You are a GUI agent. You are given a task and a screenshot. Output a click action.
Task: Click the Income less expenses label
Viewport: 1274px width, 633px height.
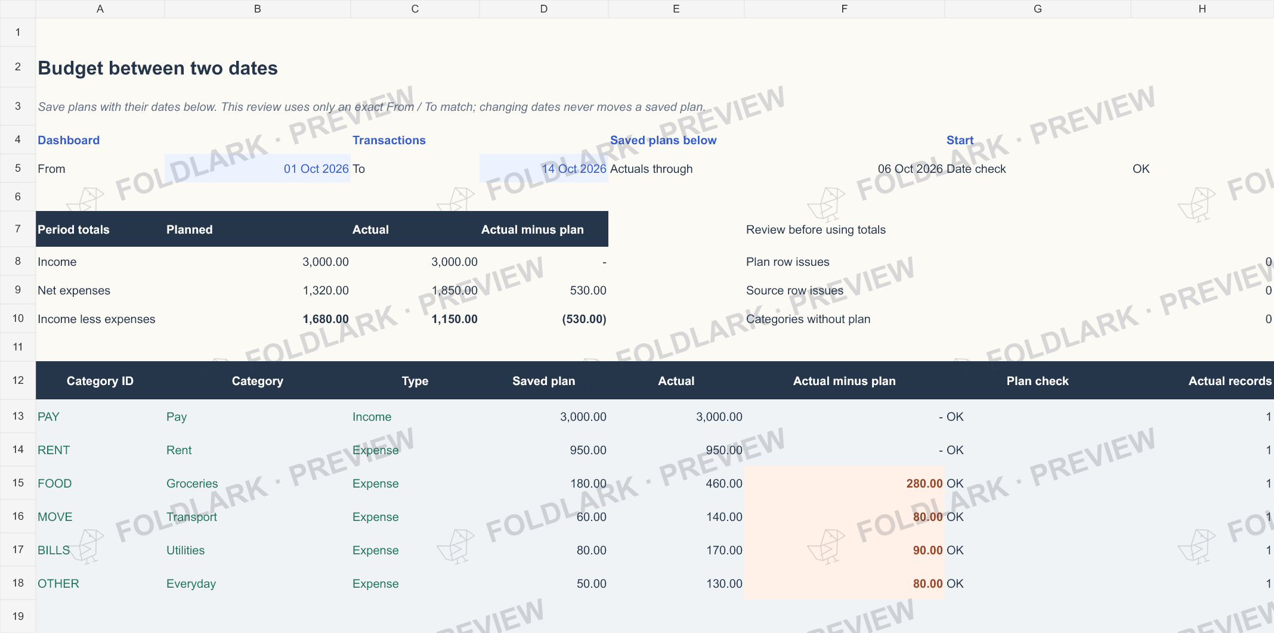[97, 319]
